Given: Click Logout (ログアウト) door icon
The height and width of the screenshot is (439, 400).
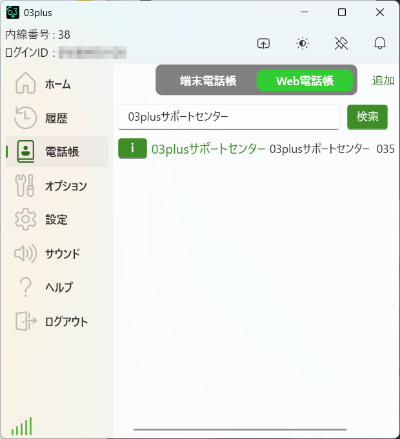Looking at the screenshot, I should (26, 321).
